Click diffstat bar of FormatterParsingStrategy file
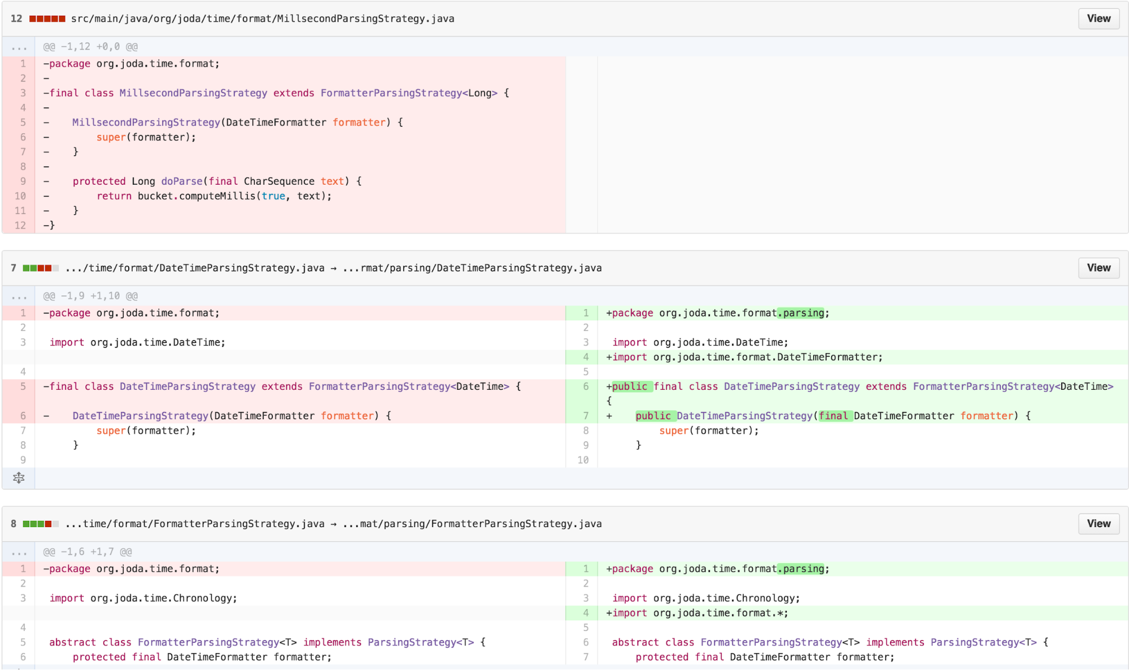 click(x=41, y=524)
